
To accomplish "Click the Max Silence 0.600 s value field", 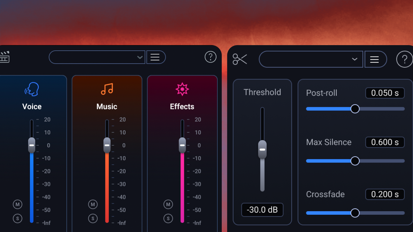I will point(385,142).
